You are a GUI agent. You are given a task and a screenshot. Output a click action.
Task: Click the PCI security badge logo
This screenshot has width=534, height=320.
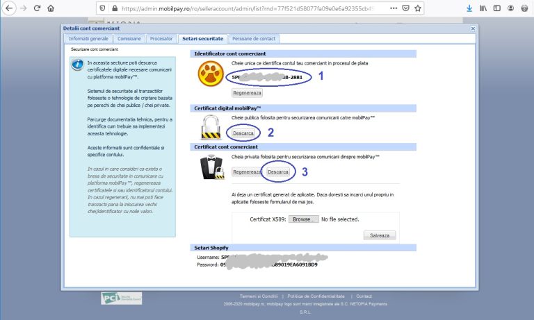[x=122, y=298]
